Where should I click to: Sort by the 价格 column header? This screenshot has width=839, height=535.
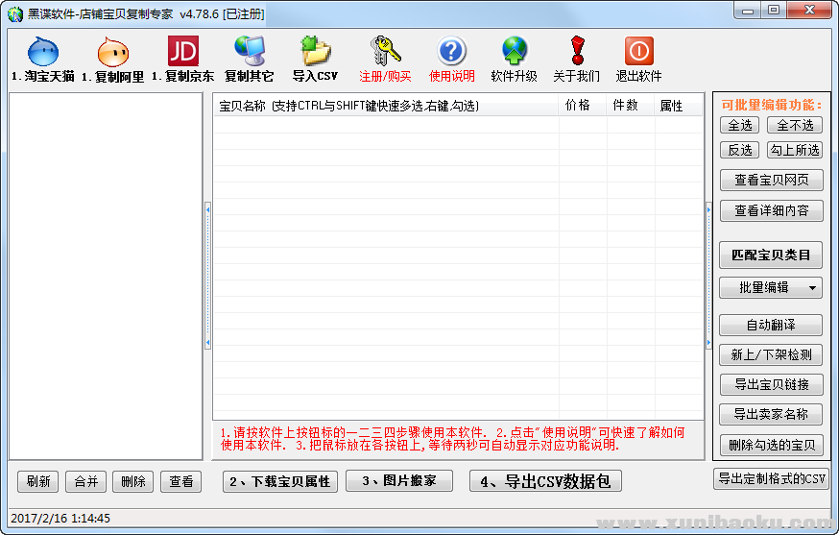click(x=578, y=106)
